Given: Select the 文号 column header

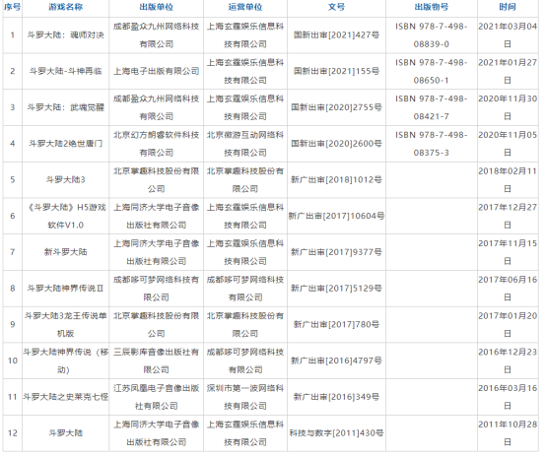Looking at the screenshot, I should pyautogui.click(x=336, y=7).
